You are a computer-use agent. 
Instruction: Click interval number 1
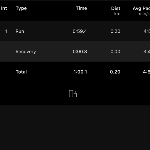pos(6,31)
